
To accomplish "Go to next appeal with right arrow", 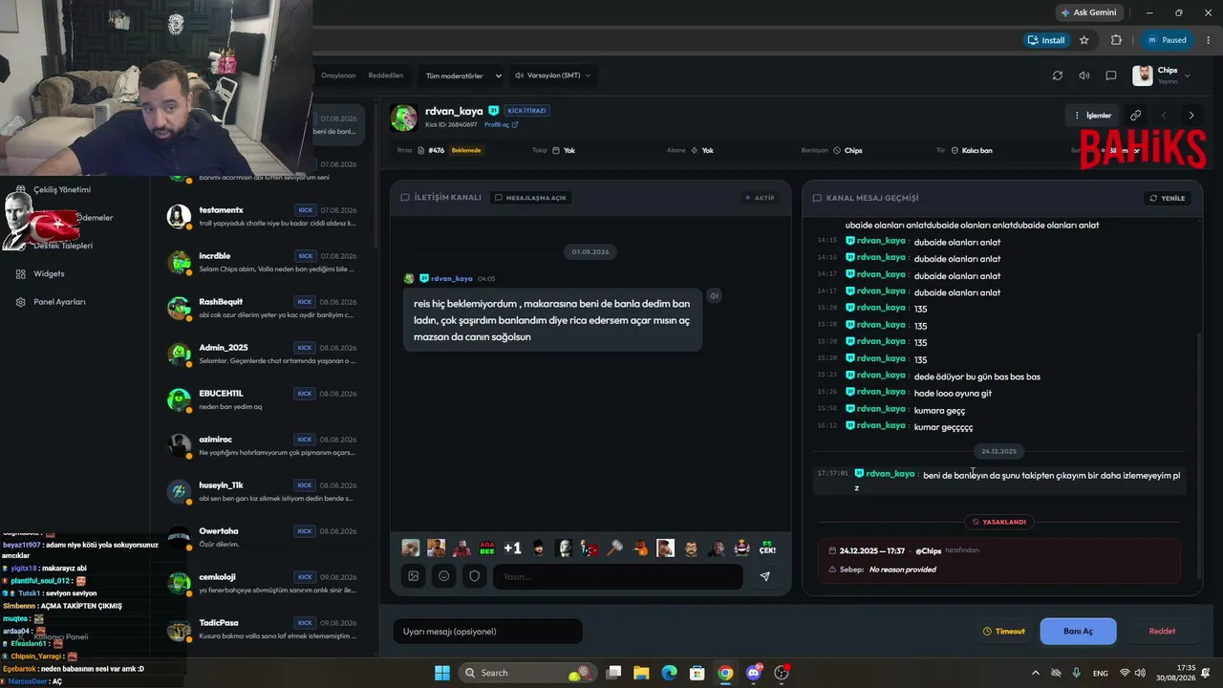I will point(1191,116).
